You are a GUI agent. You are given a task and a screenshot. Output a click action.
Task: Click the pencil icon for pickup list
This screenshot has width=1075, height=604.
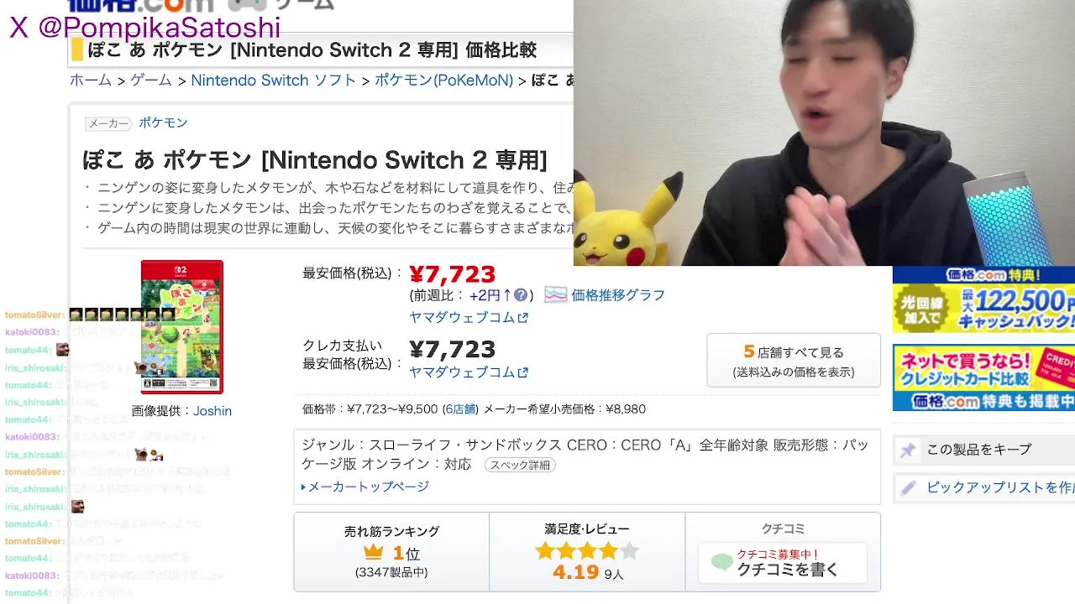point(907,487)
